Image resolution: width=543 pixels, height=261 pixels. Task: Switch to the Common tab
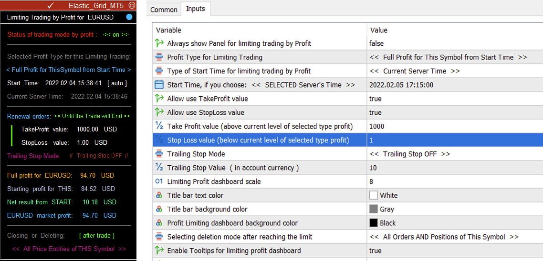164,10
